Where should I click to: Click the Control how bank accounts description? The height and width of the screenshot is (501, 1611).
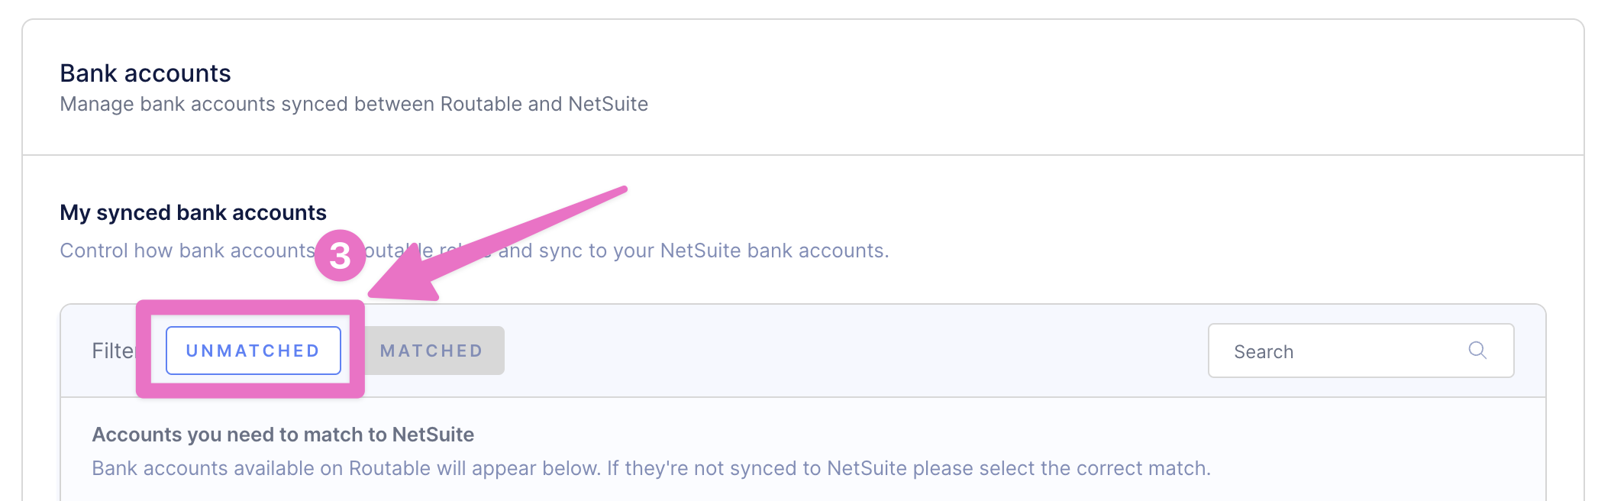pos(474,250)
